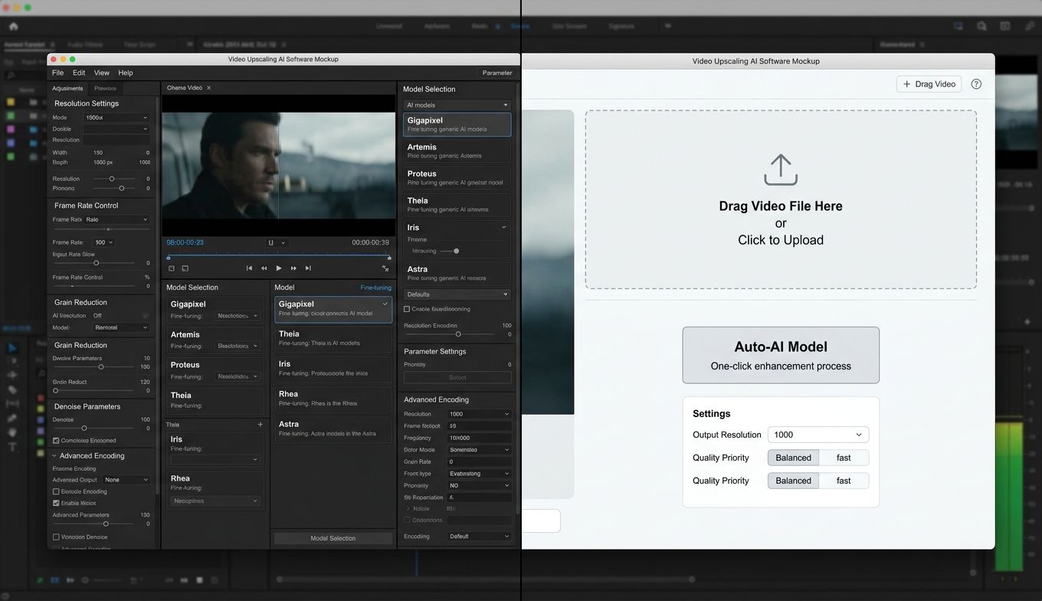
Task: Click the Parameter button
Action: tap(497, 73)
